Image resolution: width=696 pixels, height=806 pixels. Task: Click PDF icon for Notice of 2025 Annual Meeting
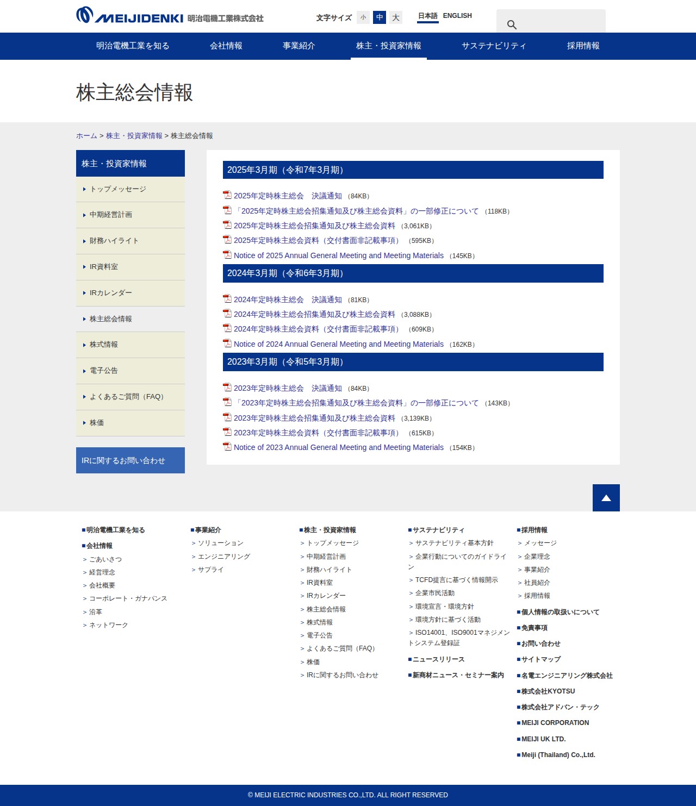click(x=227, y=254)
